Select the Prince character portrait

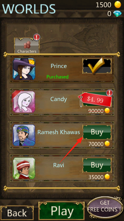(x=24, y=69)
